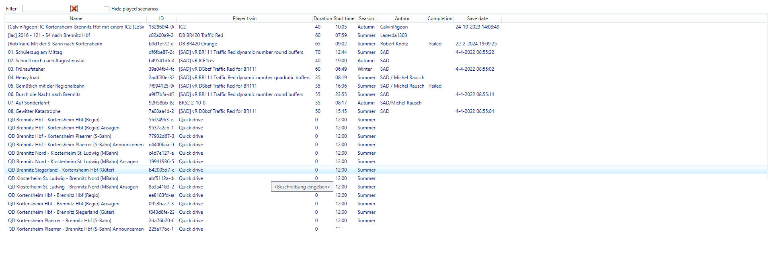772x268 pixels.
Task: Sort list by Author column header
Action: (x=402, y=18)
